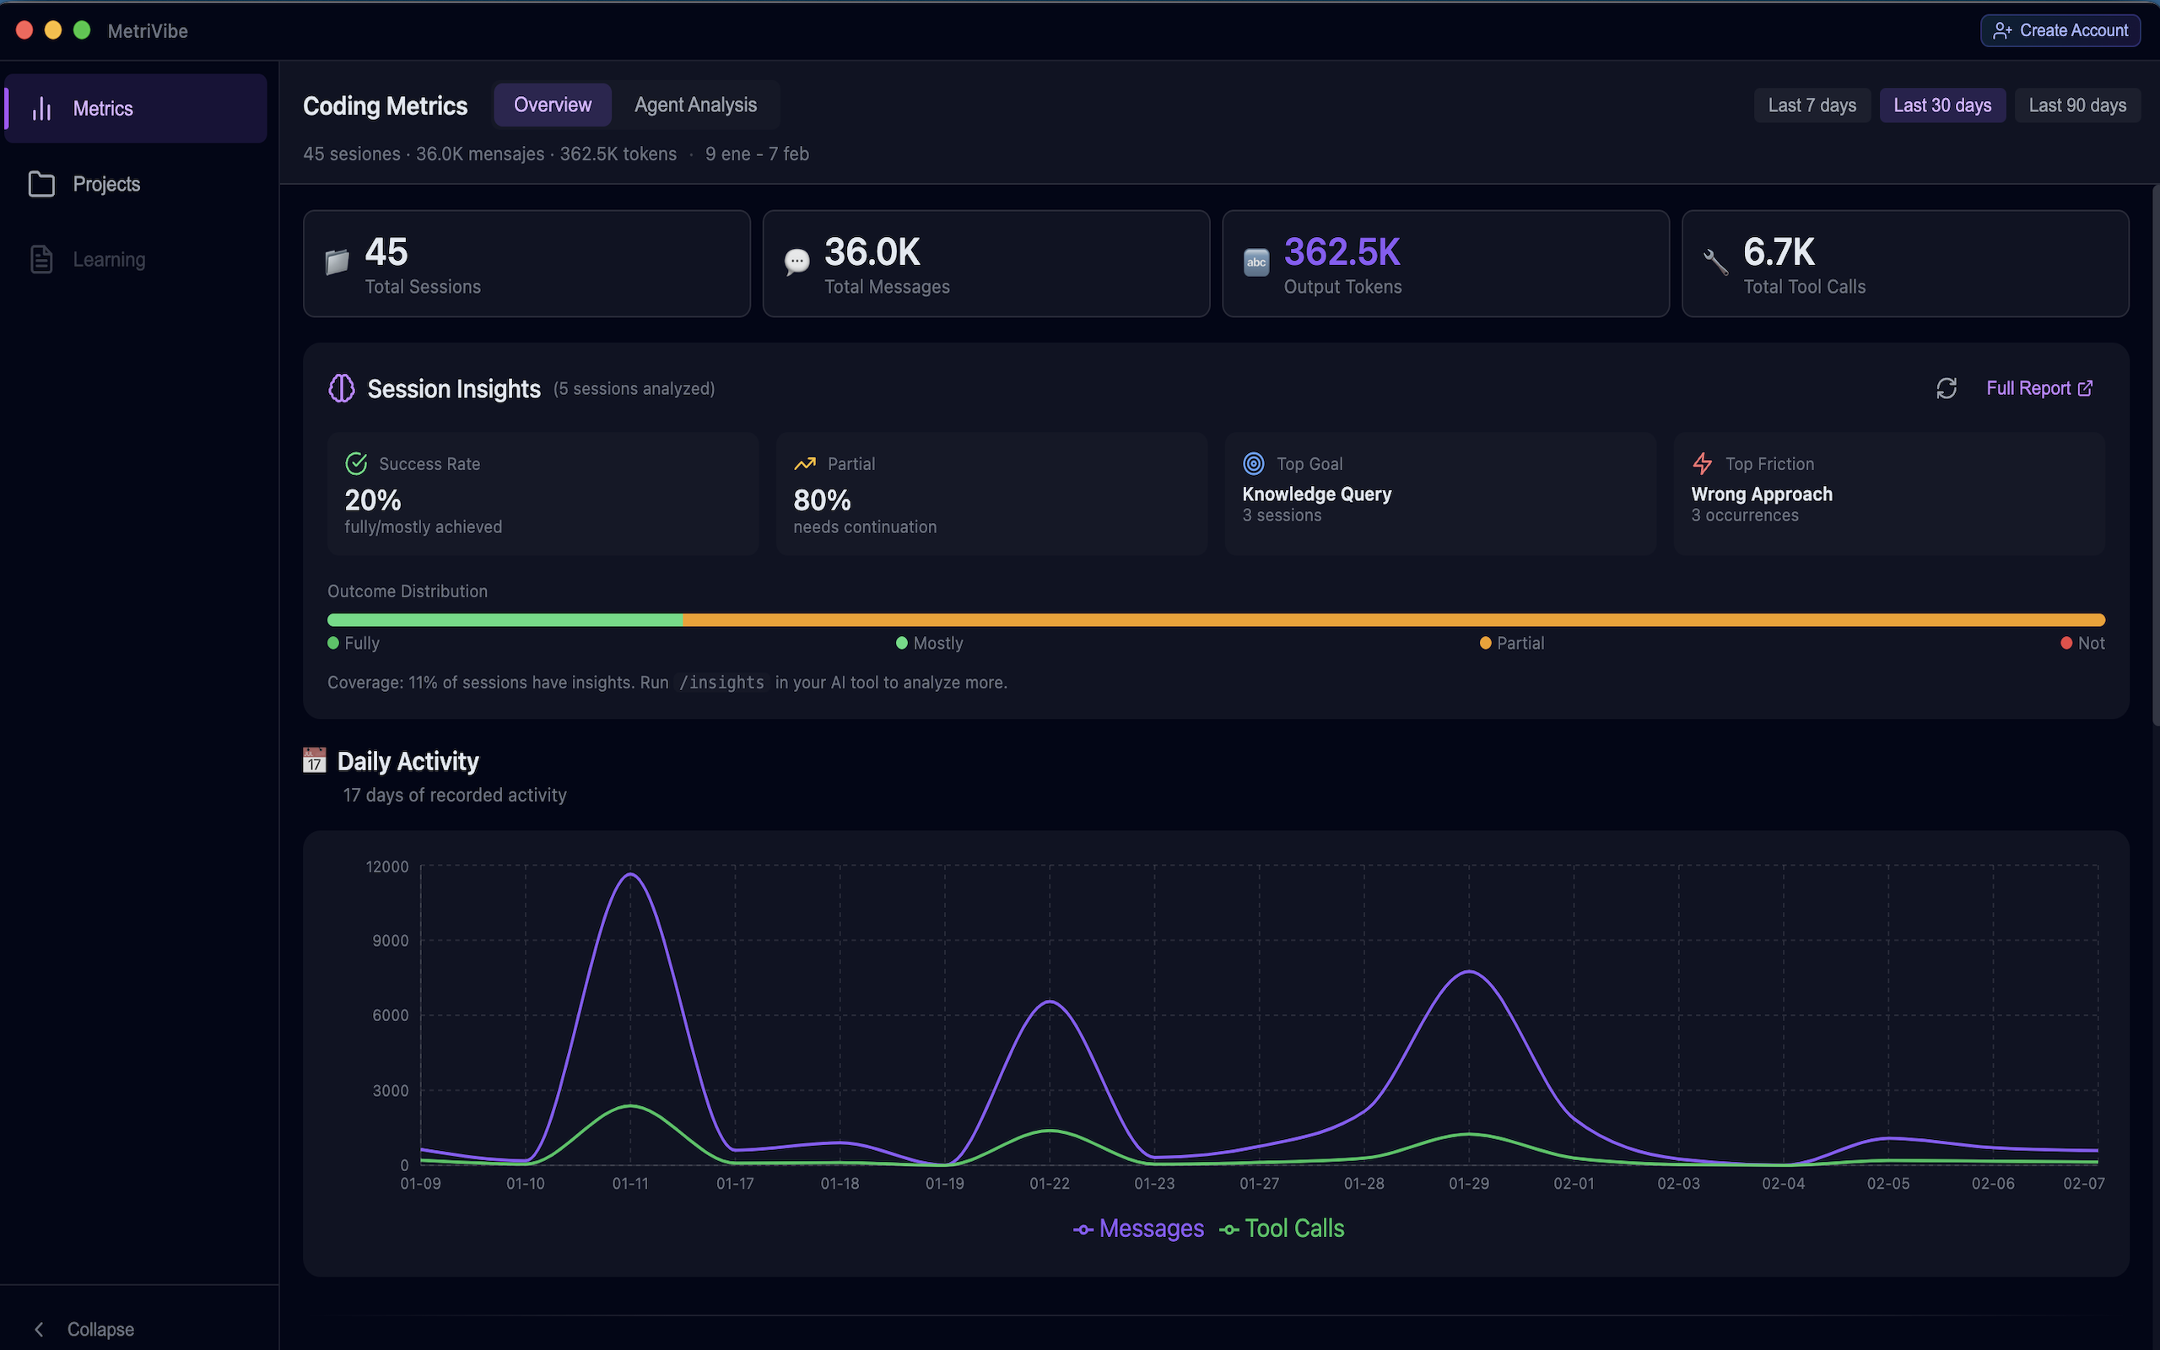Click the Top Friction lightning icon
The height and width of the screenshot is (1350, 2160).
(1703, 463)
